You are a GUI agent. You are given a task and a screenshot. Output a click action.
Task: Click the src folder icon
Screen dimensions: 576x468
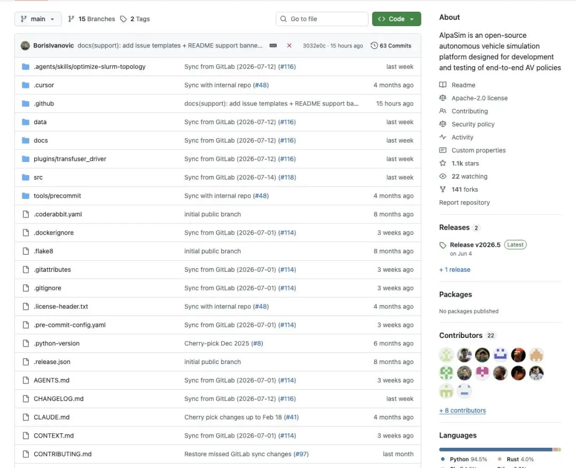(26, 177)
